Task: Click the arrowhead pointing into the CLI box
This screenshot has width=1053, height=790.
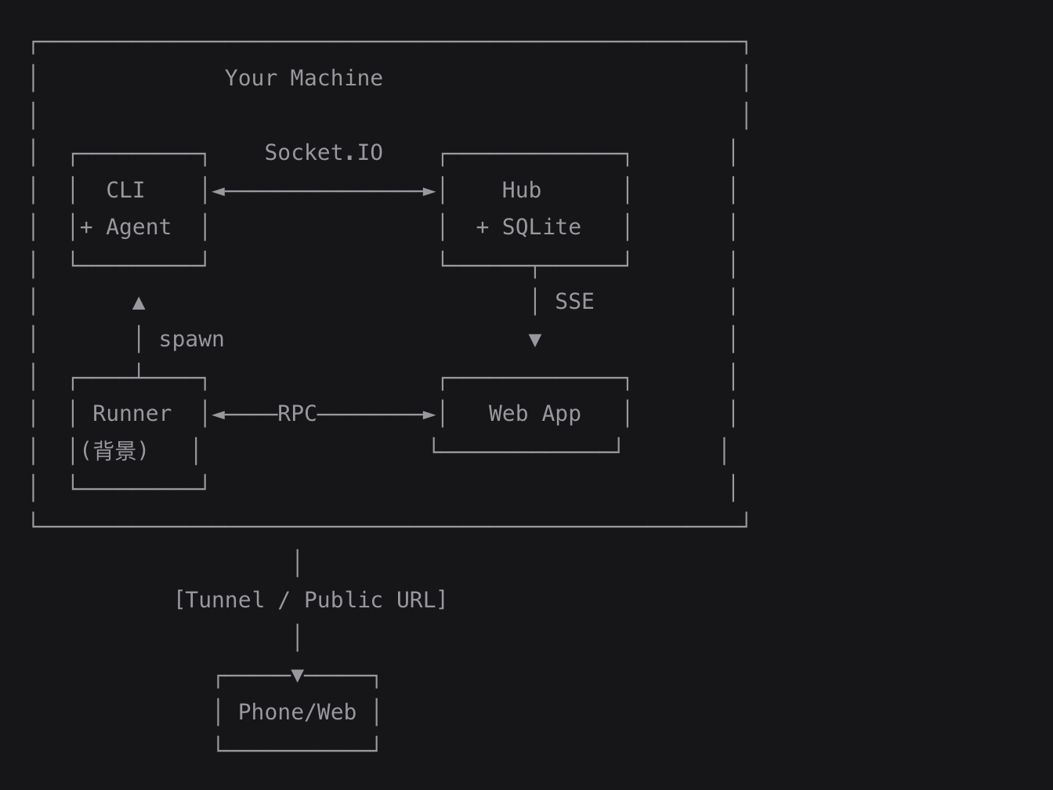Action: 219,191
